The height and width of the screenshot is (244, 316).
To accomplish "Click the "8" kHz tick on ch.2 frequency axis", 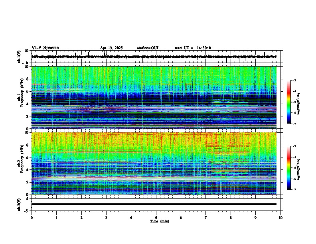I will (x=28, y=145).
